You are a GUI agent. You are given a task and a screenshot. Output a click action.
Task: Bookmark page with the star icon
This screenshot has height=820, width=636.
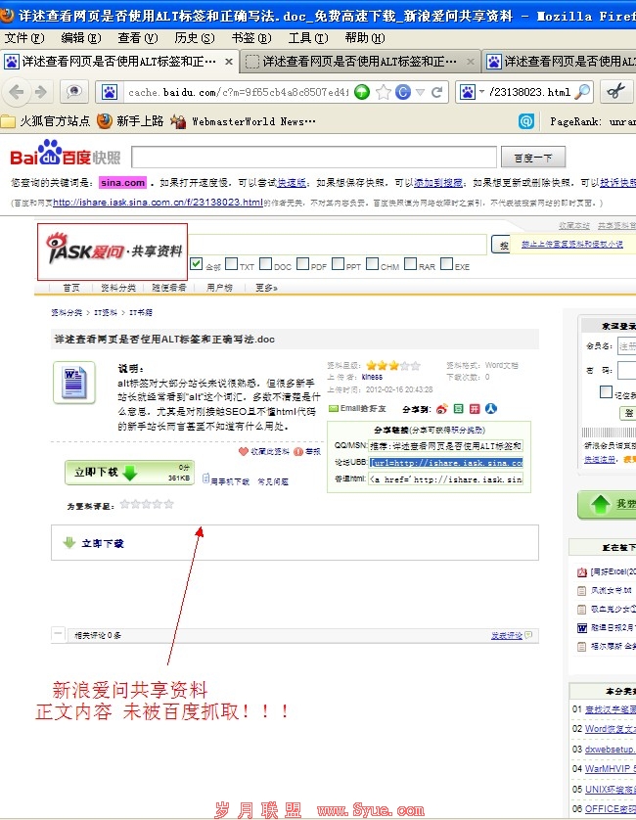(x=383, y=92)
